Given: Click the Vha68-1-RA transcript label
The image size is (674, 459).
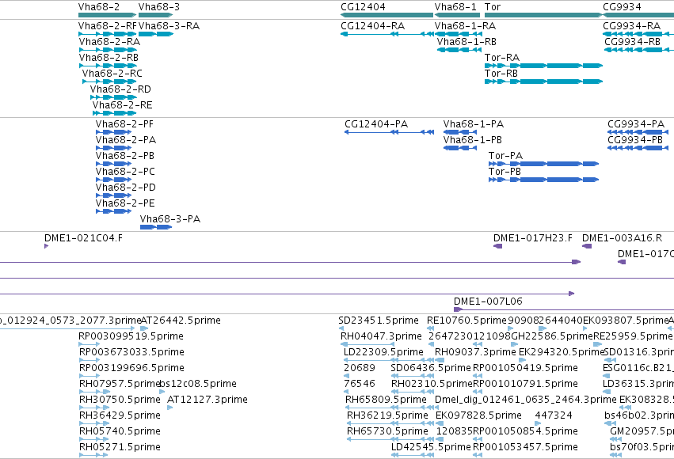Looking at the screenshot, I should [465, 26].
